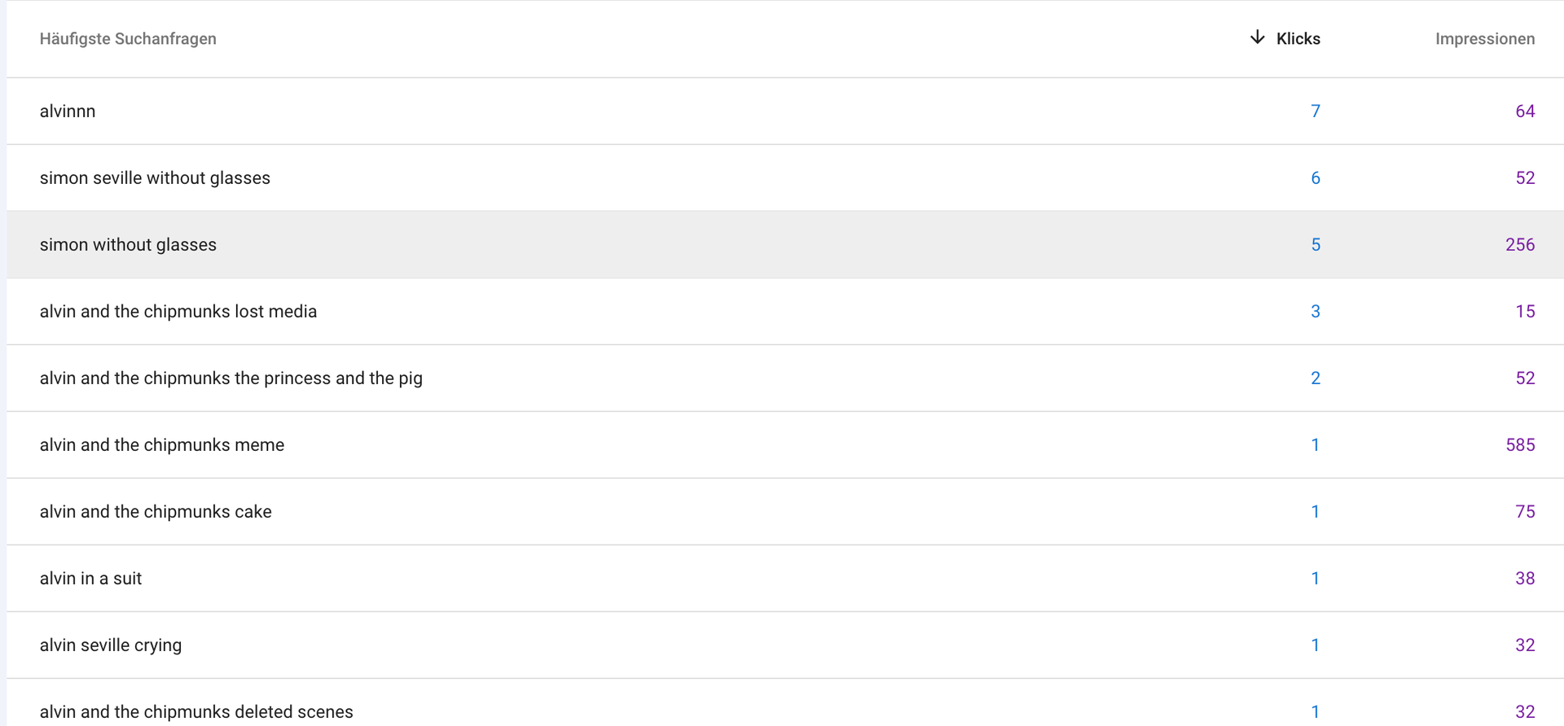Select 'the princess and the pig' query
The height and width of the screenshot is (726, 1564).
pyautogui.click(x=231, y=378)
